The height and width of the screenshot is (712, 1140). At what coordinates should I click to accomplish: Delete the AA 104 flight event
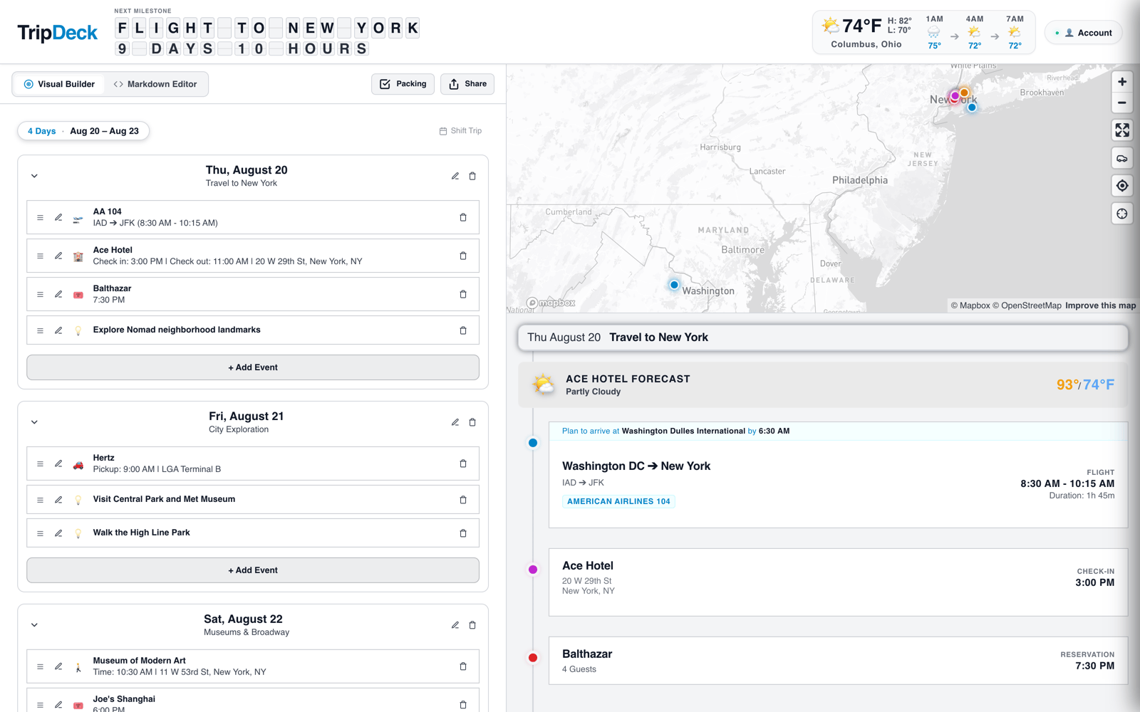(463, 217)
